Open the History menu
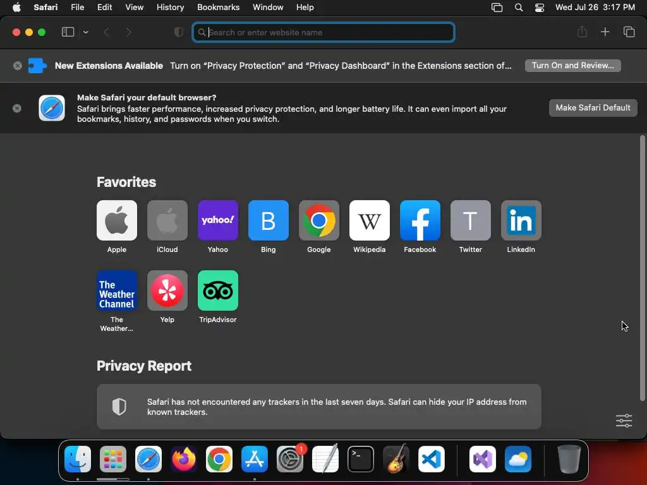The image size is (647, 485). click(x=170, y=7)
